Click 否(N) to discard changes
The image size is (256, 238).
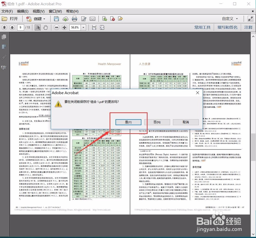pyautogui.click(x=157, y=122)
